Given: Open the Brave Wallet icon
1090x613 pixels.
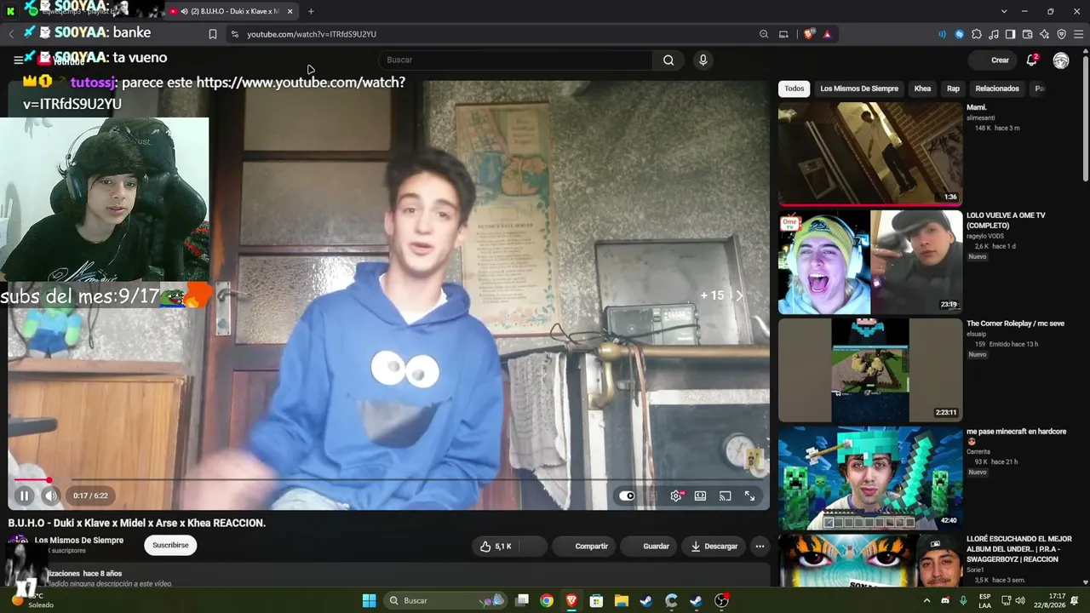Looking at the screenshot, I should [1028, 34].
